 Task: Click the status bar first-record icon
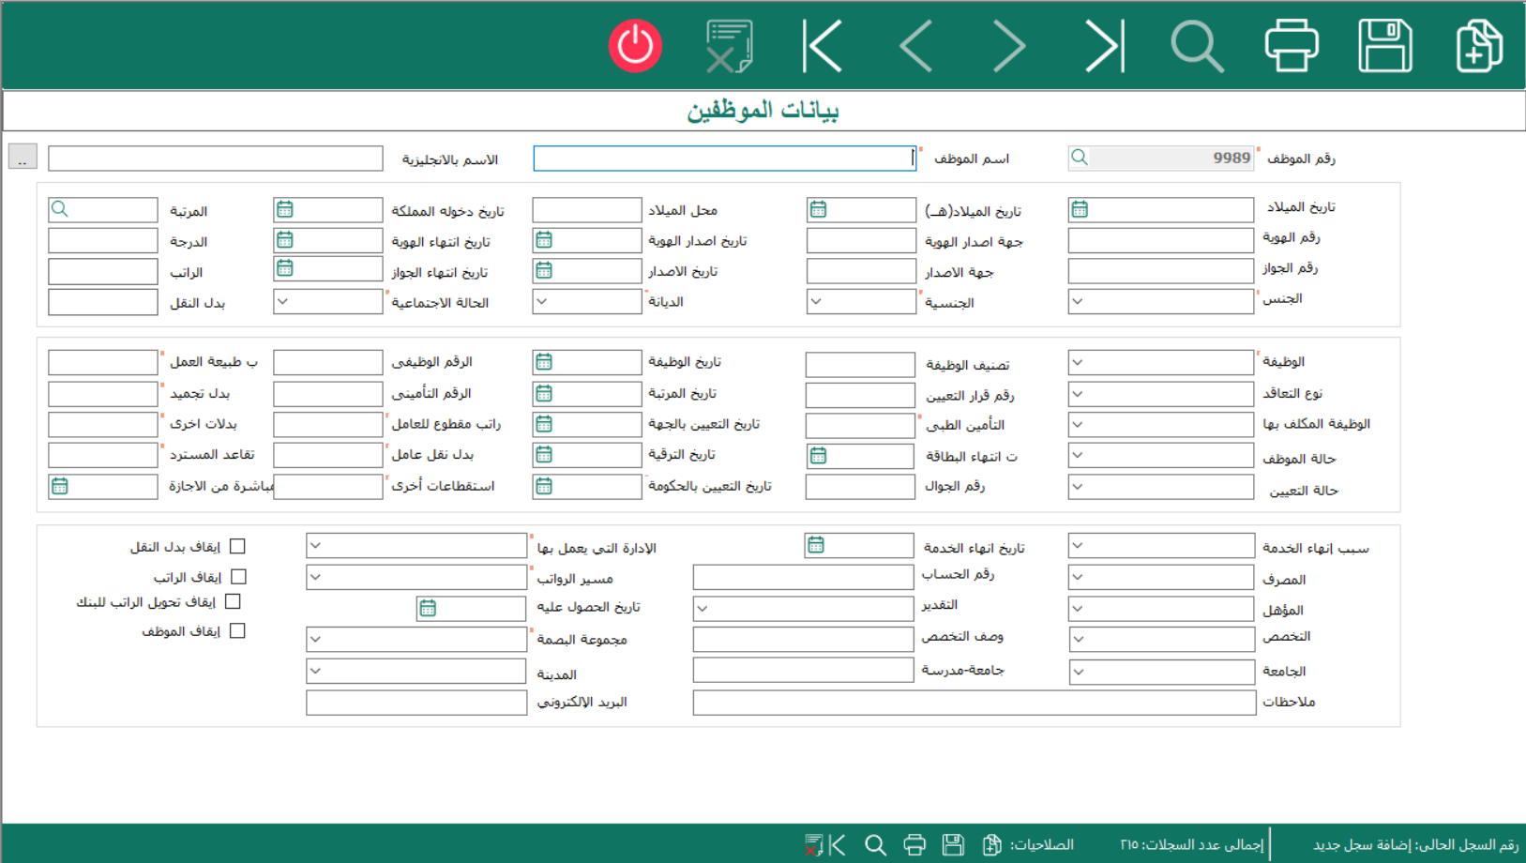(x=838, y=845)
